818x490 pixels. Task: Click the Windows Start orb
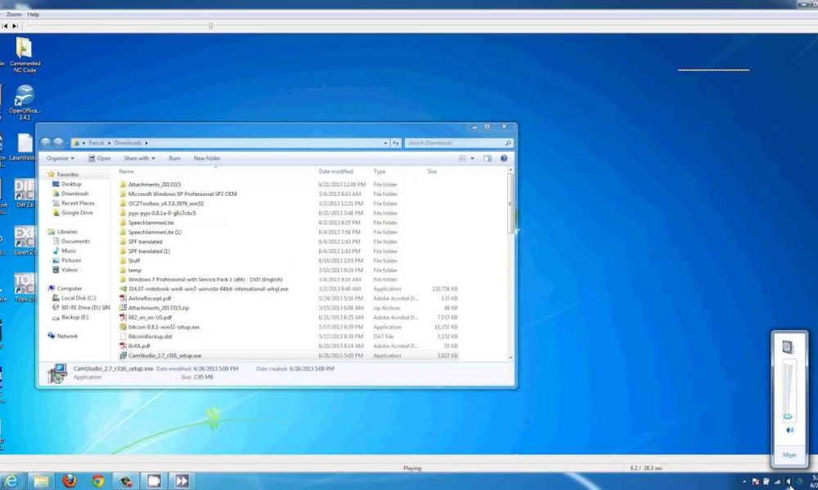[3, 479]
